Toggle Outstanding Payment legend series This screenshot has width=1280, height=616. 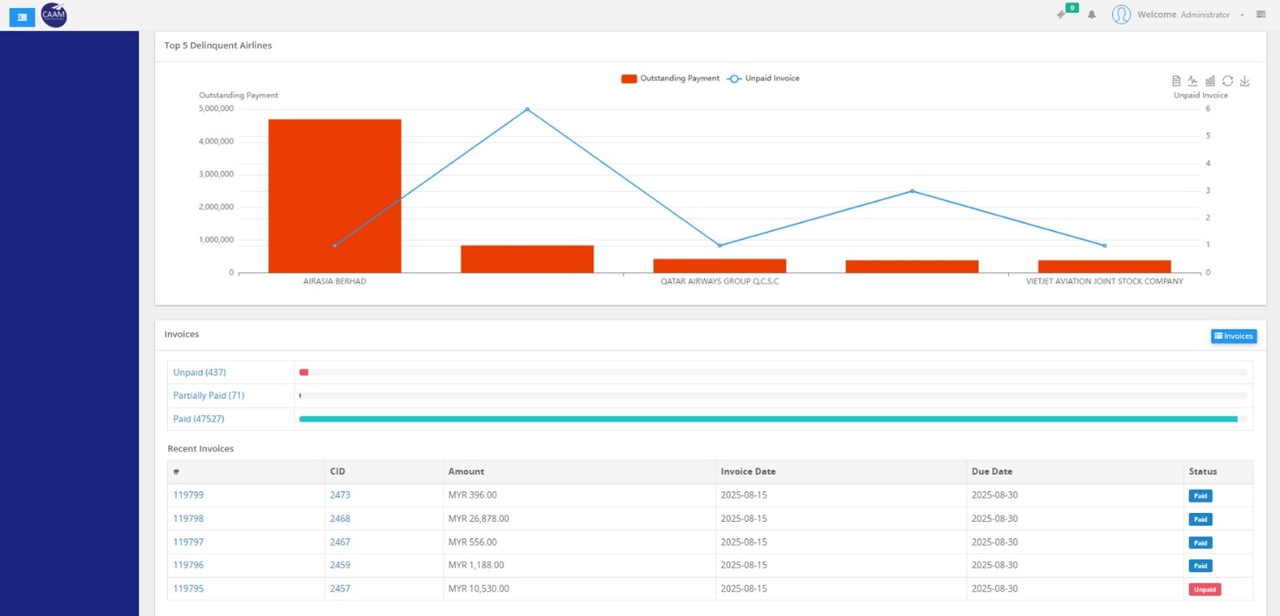click(x=669, y=79)
